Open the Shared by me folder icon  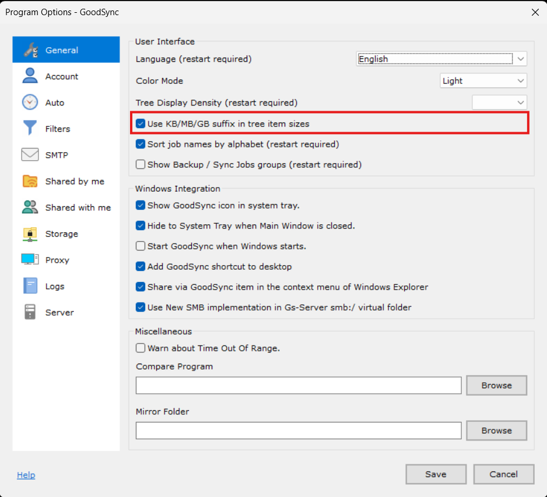[x=30, y=181]
